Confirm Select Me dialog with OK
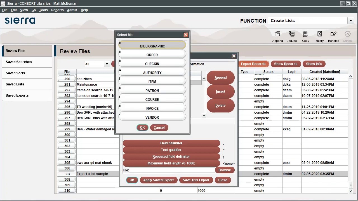The width and height of the screenshot is (358, 201). 142,128
